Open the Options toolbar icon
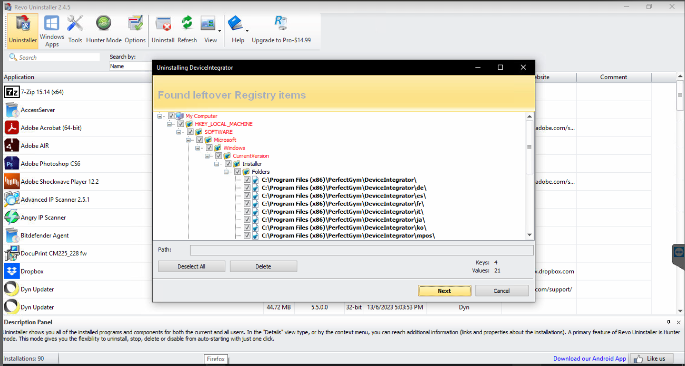685x366 pixels. (x=135, y=24)
